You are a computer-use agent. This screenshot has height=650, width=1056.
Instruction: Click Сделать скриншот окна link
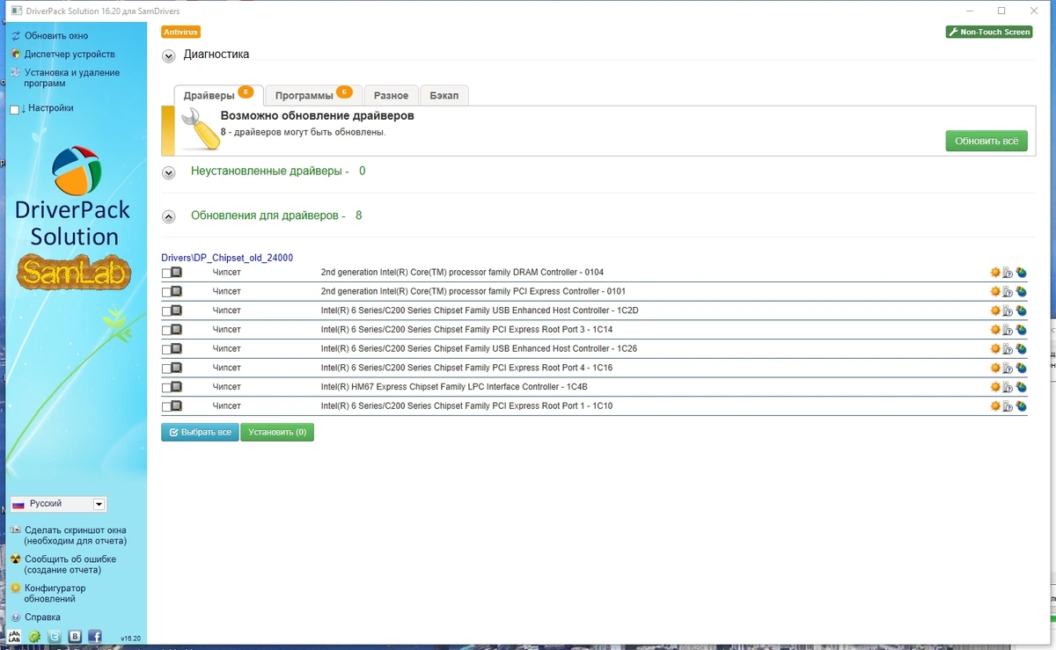[x=75, y=536]
